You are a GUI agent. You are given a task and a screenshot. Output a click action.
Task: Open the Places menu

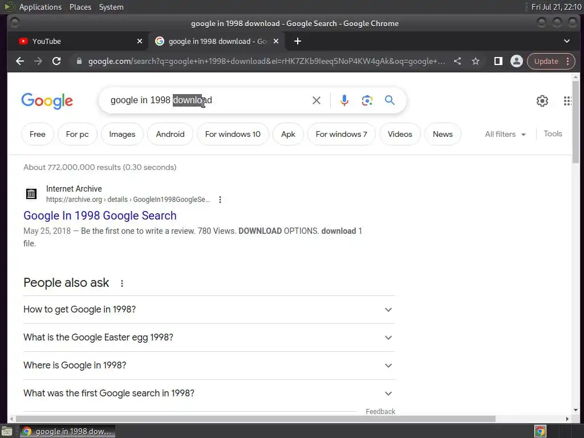80,7
